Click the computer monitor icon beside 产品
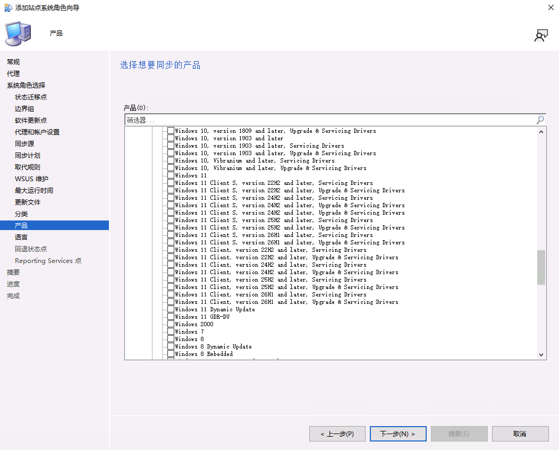 coord(18,33)
